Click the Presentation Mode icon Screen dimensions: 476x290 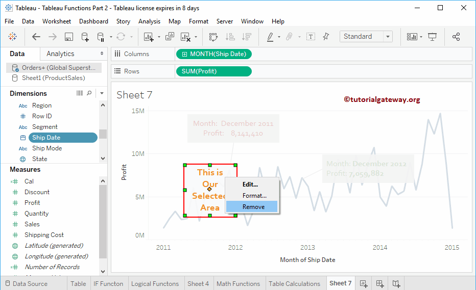coord(432,37)
